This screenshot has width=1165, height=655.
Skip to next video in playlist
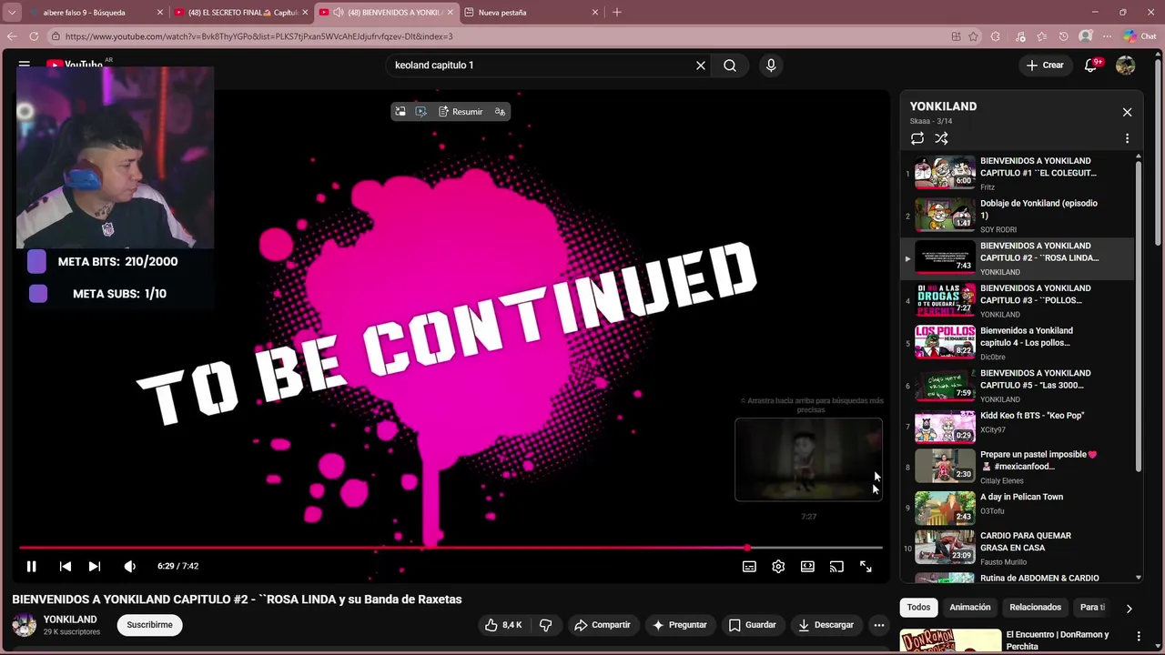[x=95, y=566]
